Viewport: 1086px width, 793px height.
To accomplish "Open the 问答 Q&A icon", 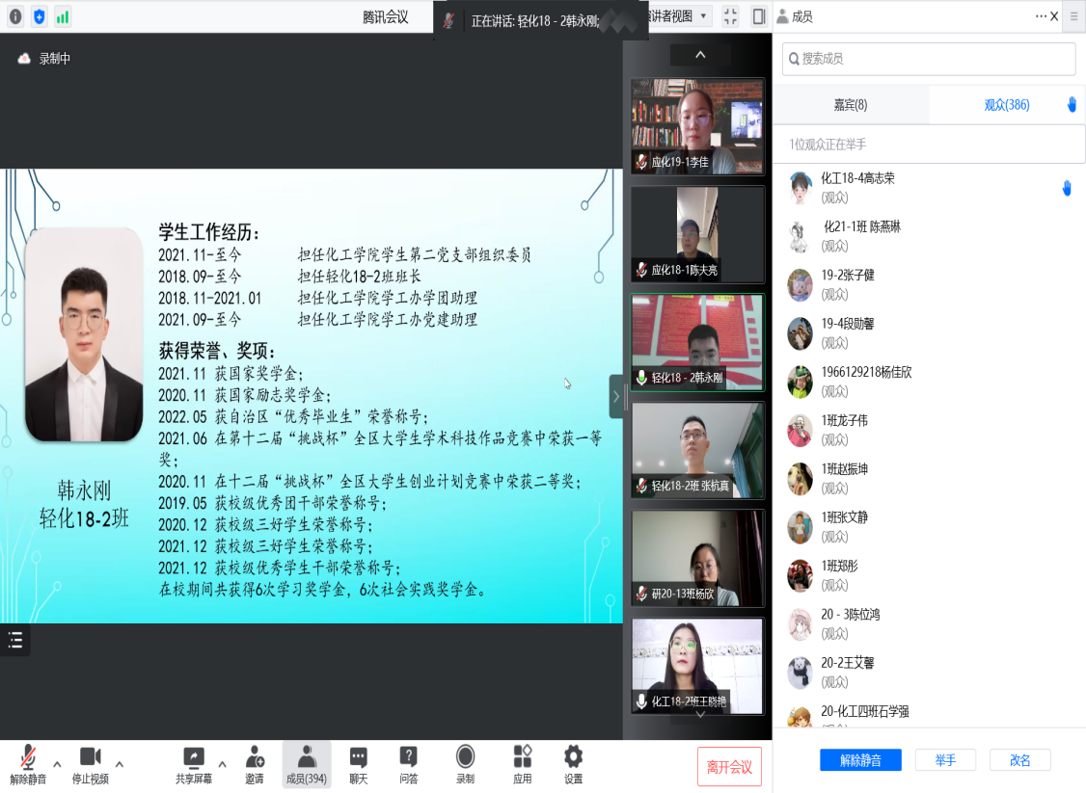I will pyautogui.click(x=408, y=764).
